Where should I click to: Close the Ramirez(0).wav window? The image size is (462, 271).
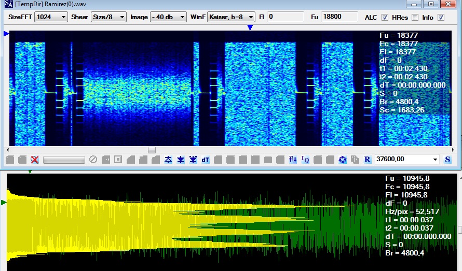point(448,4)
